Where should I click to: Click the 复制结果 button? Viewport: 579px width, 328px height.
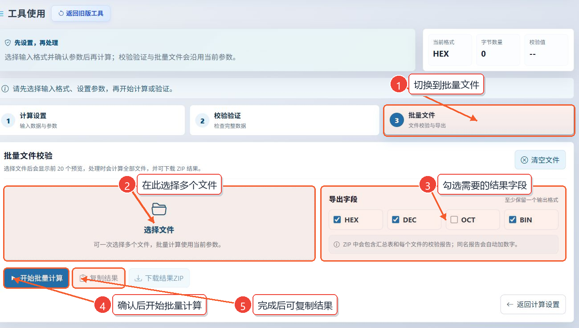99,278
